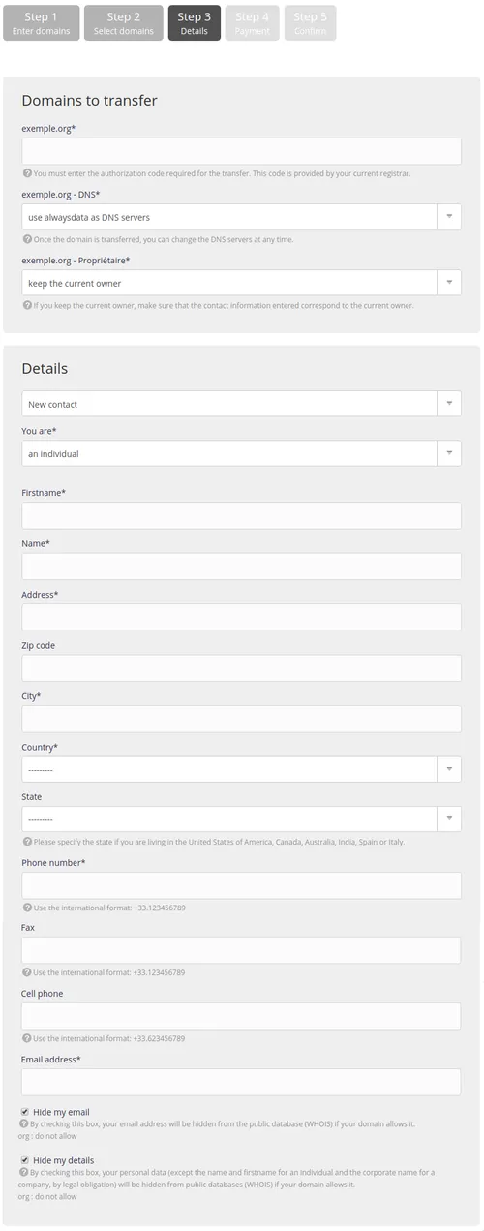Click the exemple.org authorization code field
This screenshot has width=484, height=1231.
[241, 151]
